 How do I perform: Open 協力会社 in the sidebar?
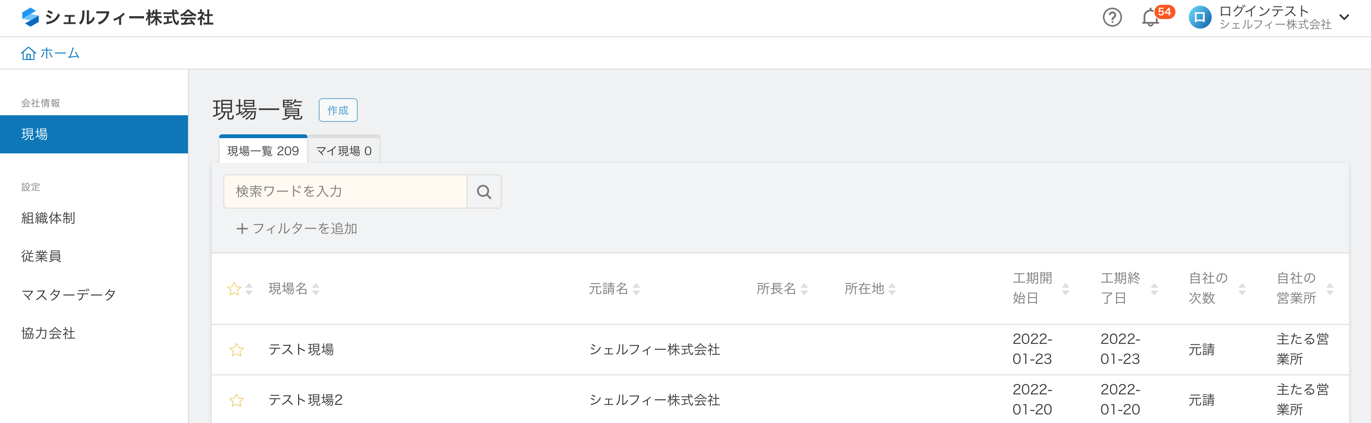tap(48, 334)
